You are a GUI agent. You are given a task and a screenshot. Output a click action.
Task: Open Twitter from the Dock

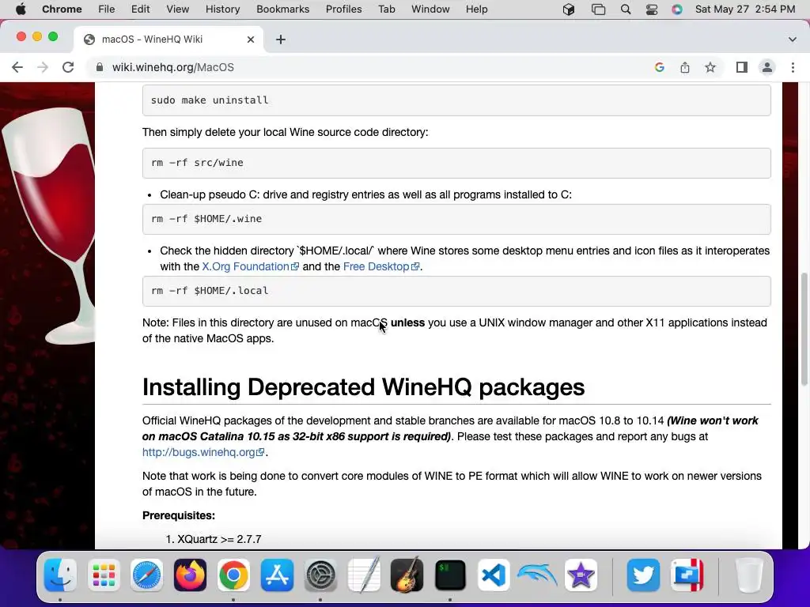pyautogui.click(x=643, y=575)
